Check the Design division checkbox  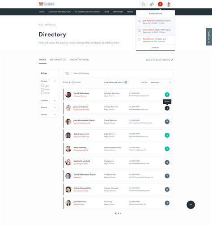click(42, 93)
